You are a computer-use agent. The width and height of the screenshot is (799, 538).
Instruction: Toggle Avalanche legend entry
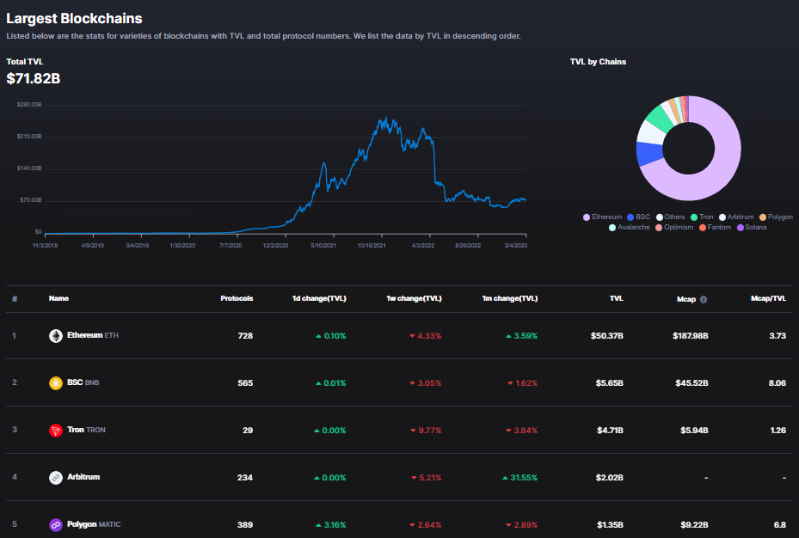[x=630, y=227]
